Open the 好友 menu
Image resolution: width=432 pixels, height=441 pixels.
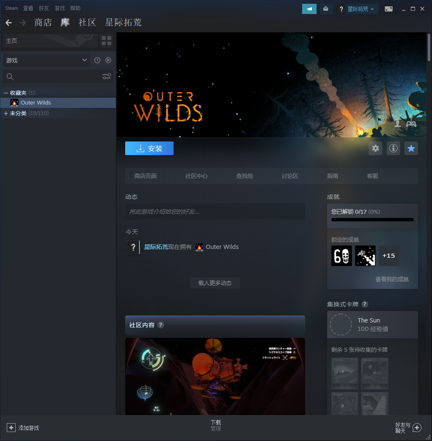coord(44,8)
